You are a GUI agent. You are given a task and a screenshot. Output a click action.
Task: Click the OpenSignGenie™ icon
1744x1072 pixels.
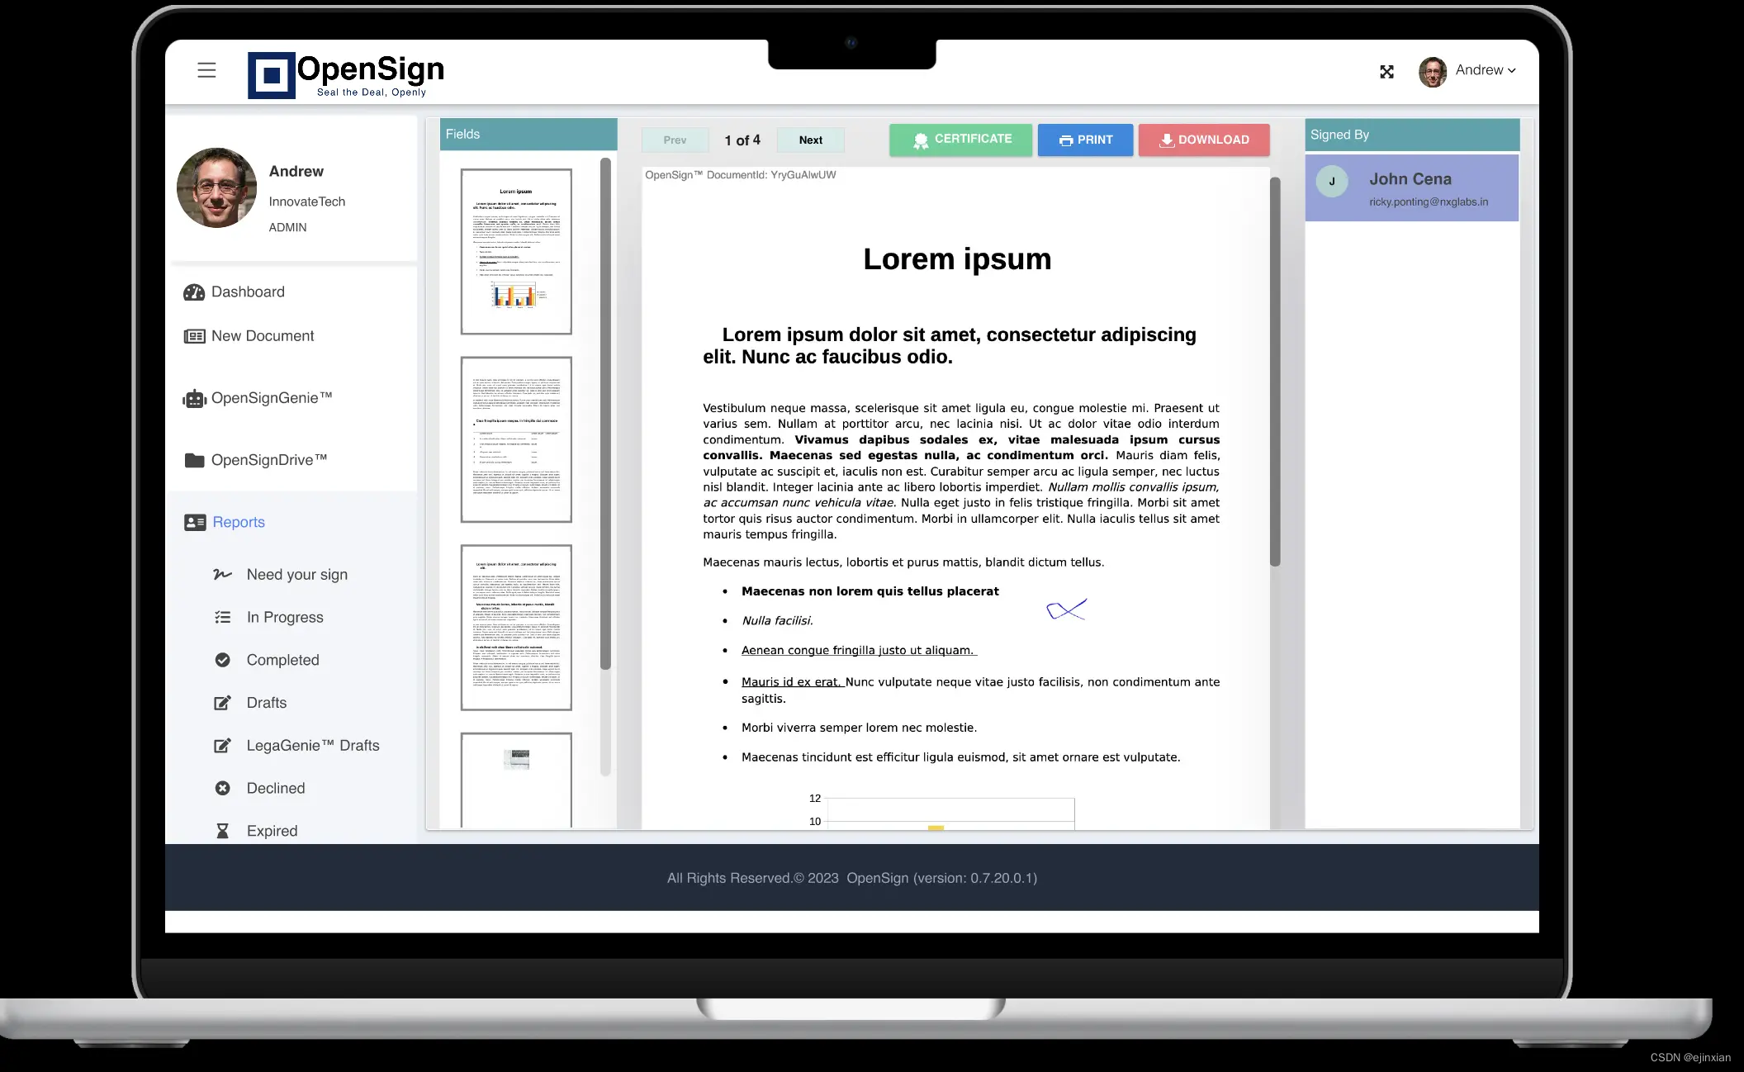pos(194,397)
